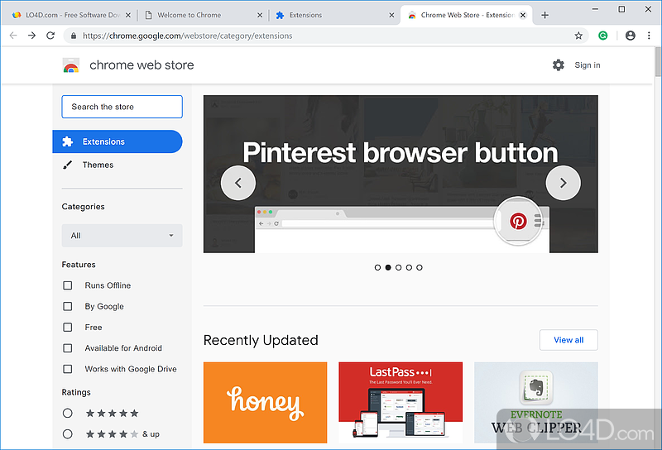Open Chrome's three-dot menu
Viewport: 662px width, 450px height.
coord(649,36)
